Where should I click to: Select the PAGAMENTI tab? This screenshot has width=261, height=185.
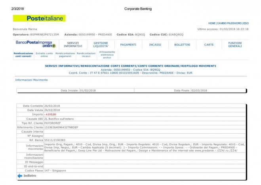128,44
